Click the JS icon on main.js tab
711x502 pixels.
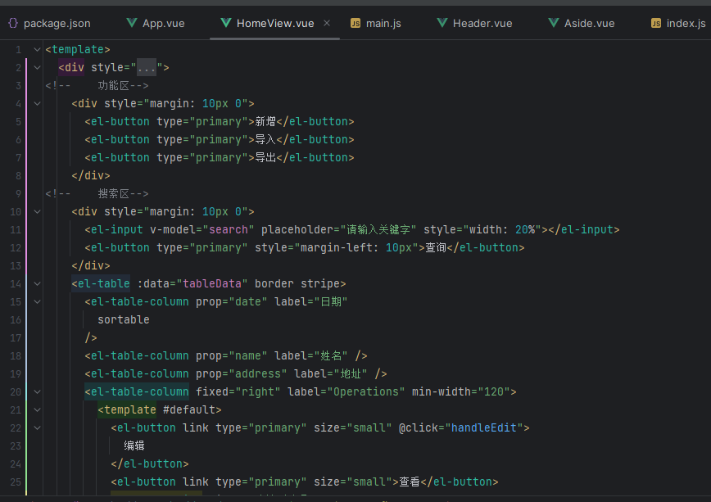point(355,23)
